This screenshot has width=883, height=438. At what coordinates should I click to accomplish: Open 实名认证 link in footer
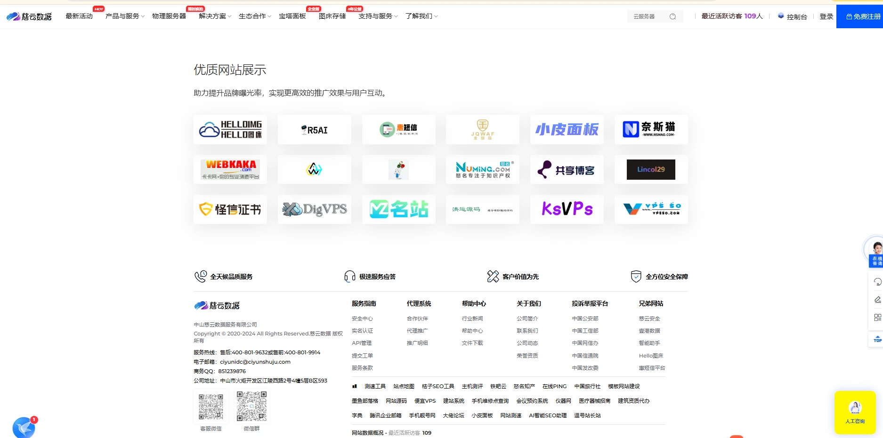tap(362, 331)
